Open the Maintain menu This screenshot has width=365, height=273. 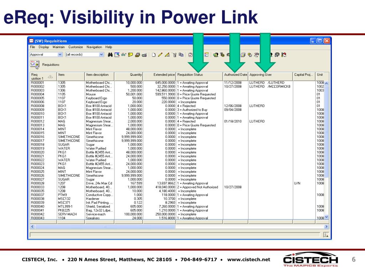tap(59, 47)
